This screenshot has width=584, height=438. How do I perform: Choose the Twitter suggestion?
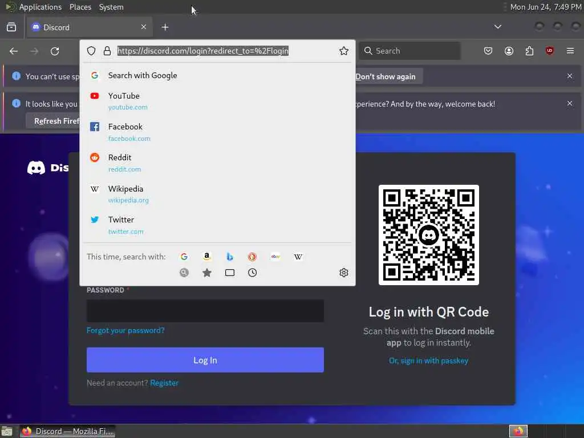217,225
